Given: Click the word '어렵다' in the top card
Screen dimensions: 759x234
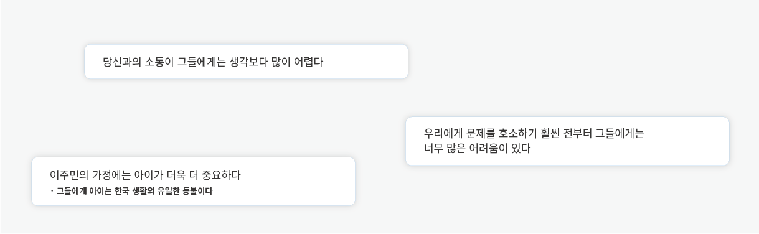Looking at the screenshot, I should (308, 62).
